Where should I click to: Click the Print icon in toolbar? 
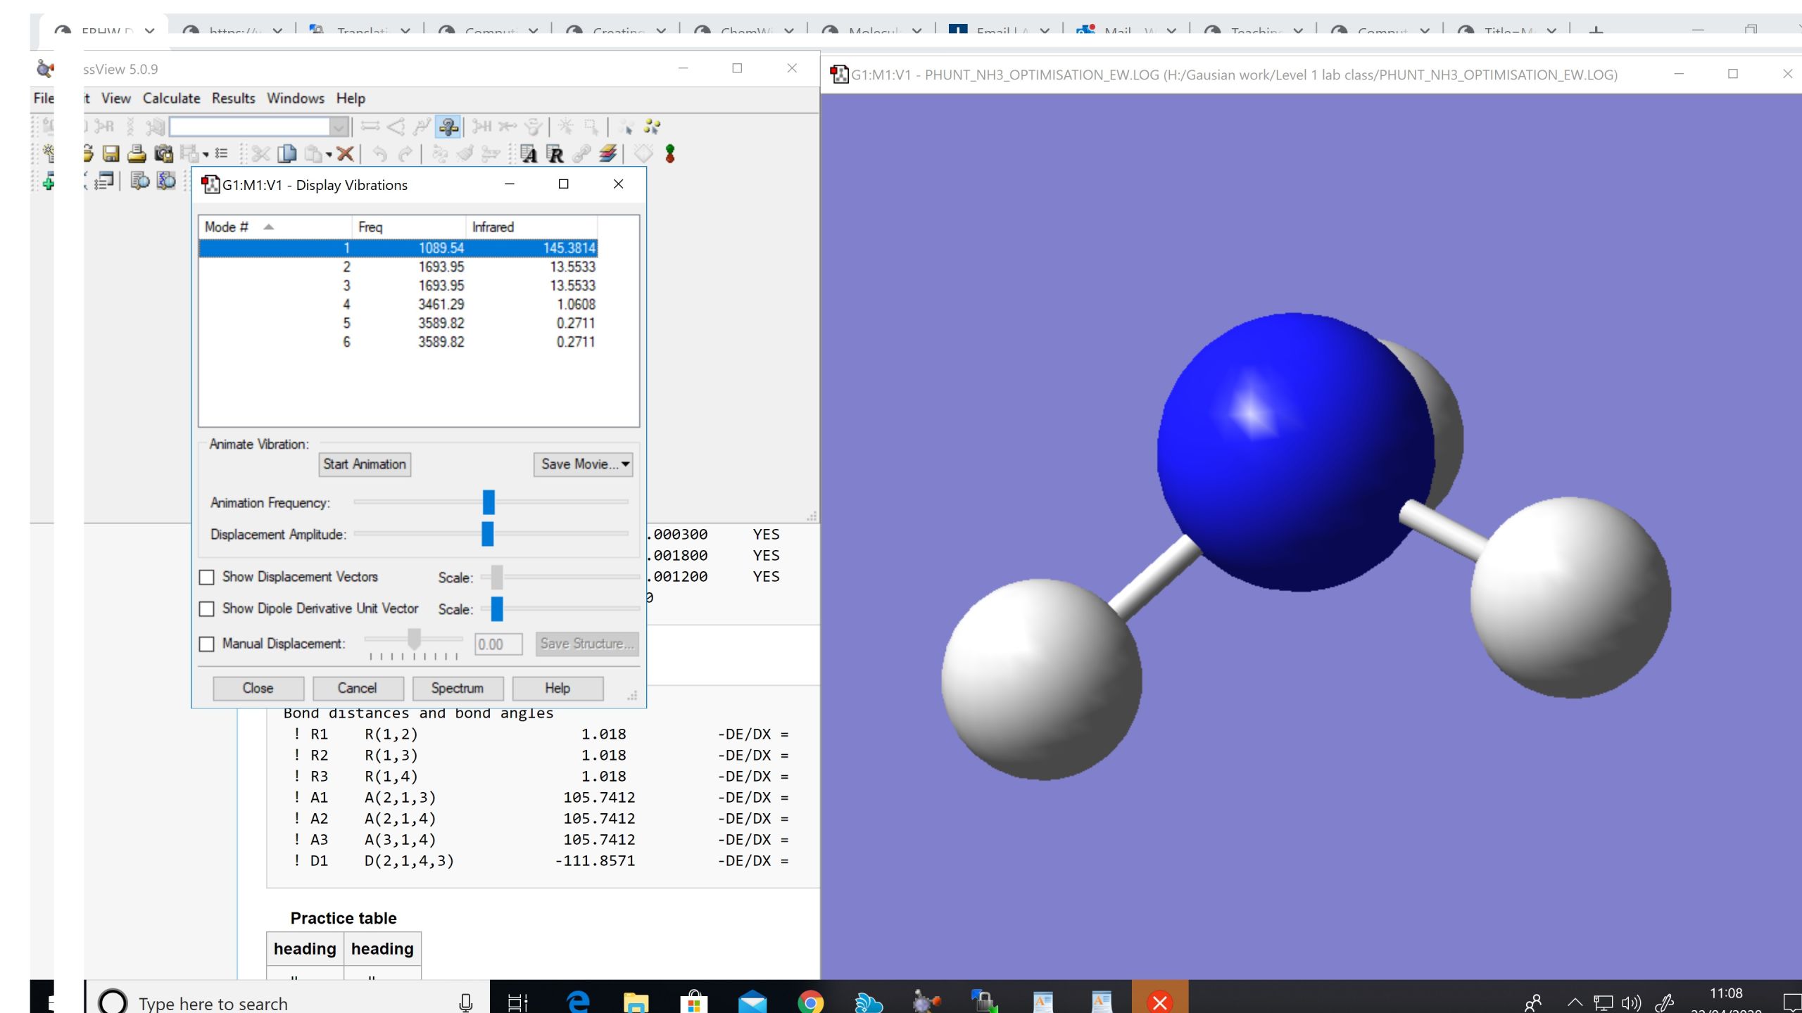(137, 153)
